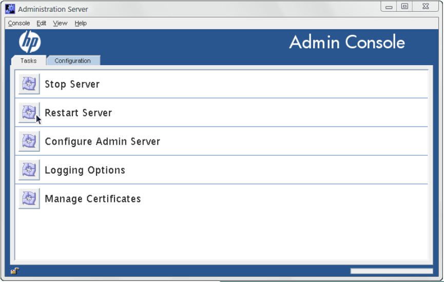Click the Administration Server title bar icon
This screenshot has width=444, height=282.
click(10, 9)
